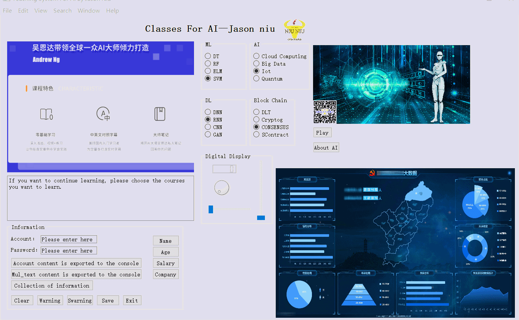The image size is (519, 320).
Task: Click the horizontal slider handle in Digital Display
Action: (x=211, y=209)
